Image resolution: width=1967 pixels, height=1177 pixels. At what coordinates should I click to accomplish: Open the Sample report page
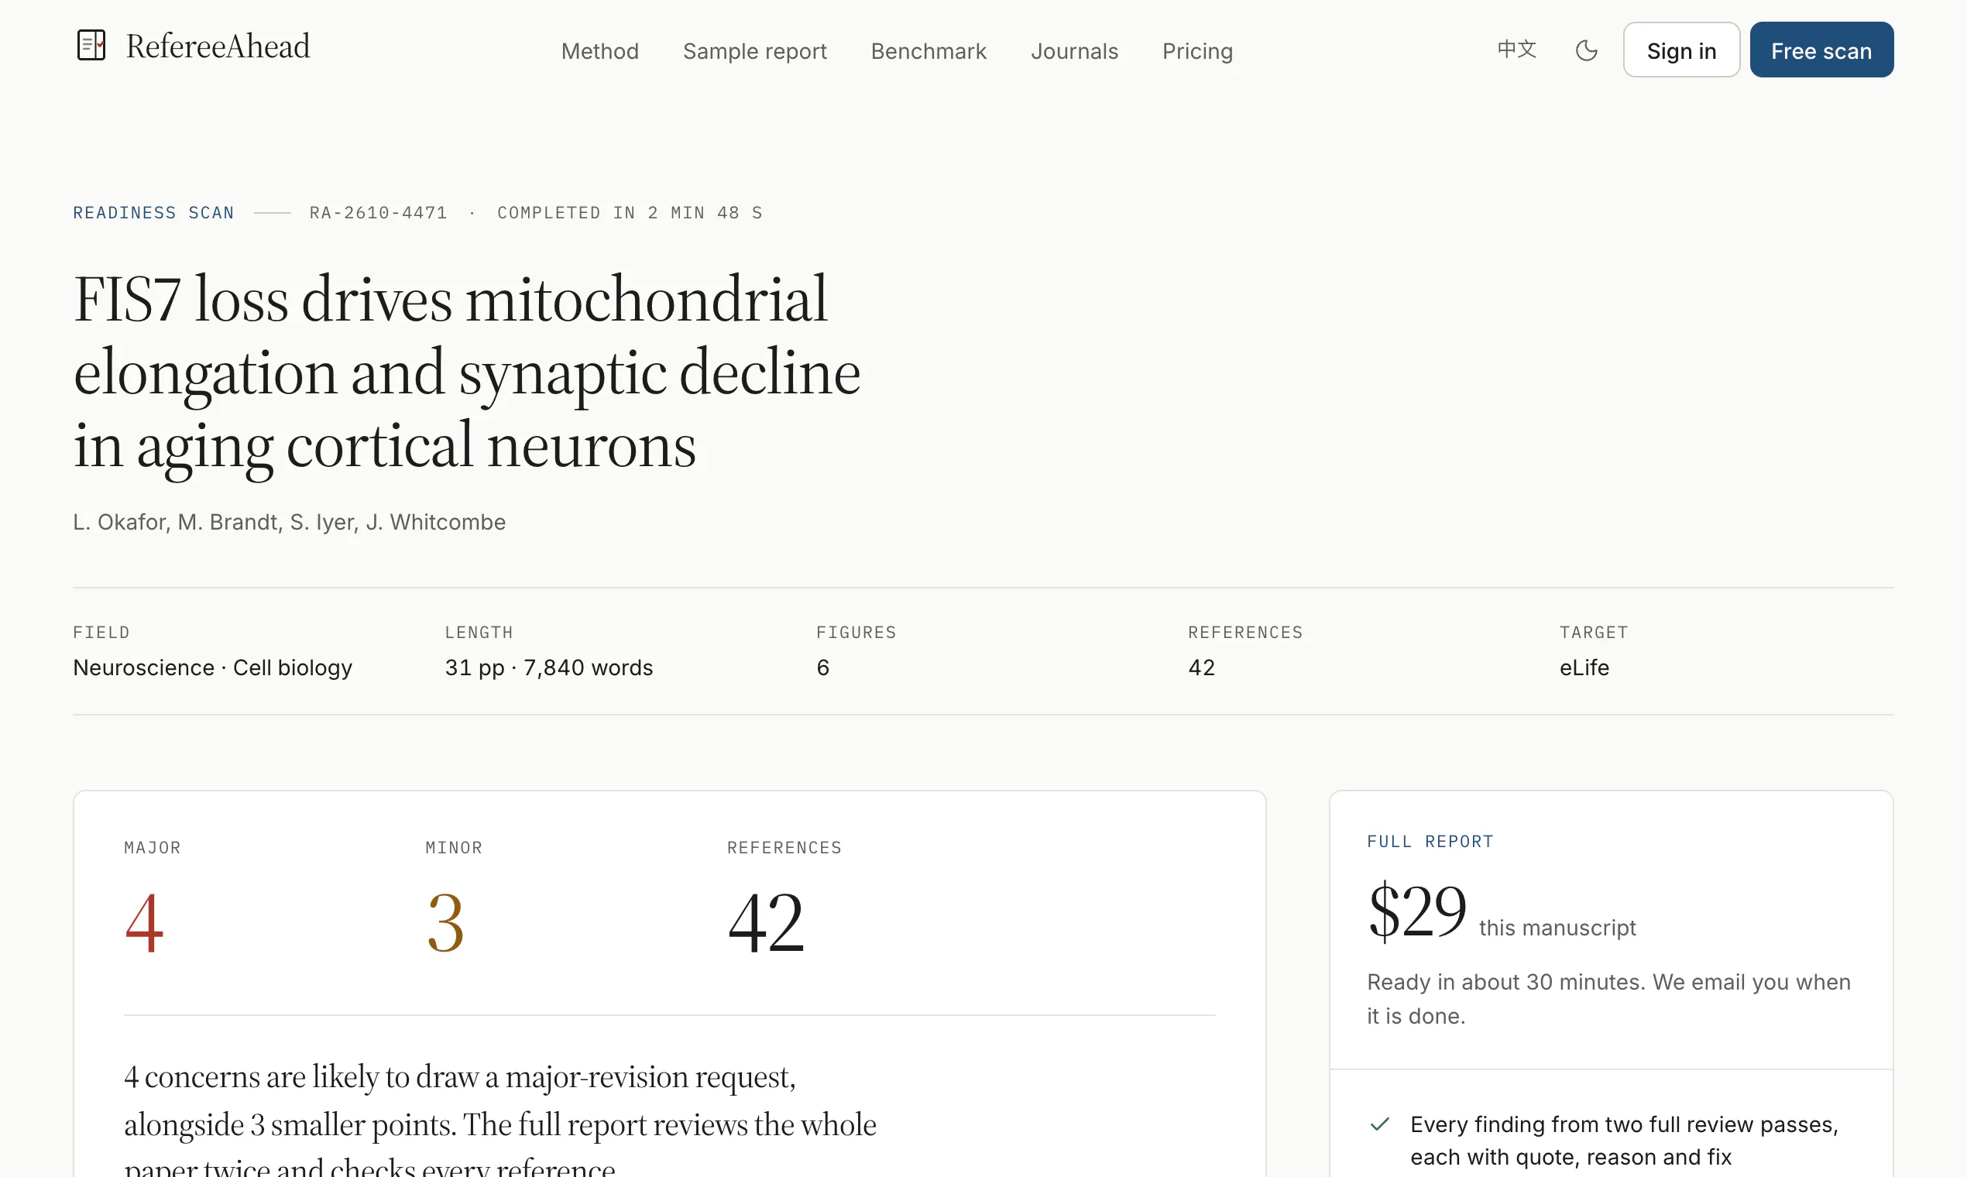[754, 52]
